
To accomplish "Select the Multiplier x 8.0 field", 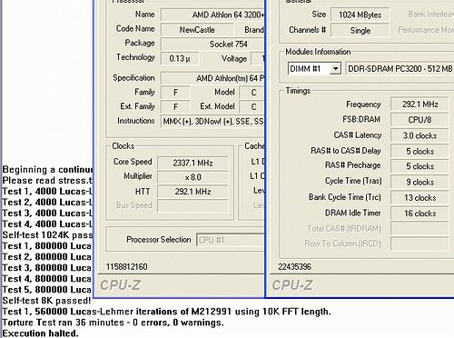I will tap(192, 177).
